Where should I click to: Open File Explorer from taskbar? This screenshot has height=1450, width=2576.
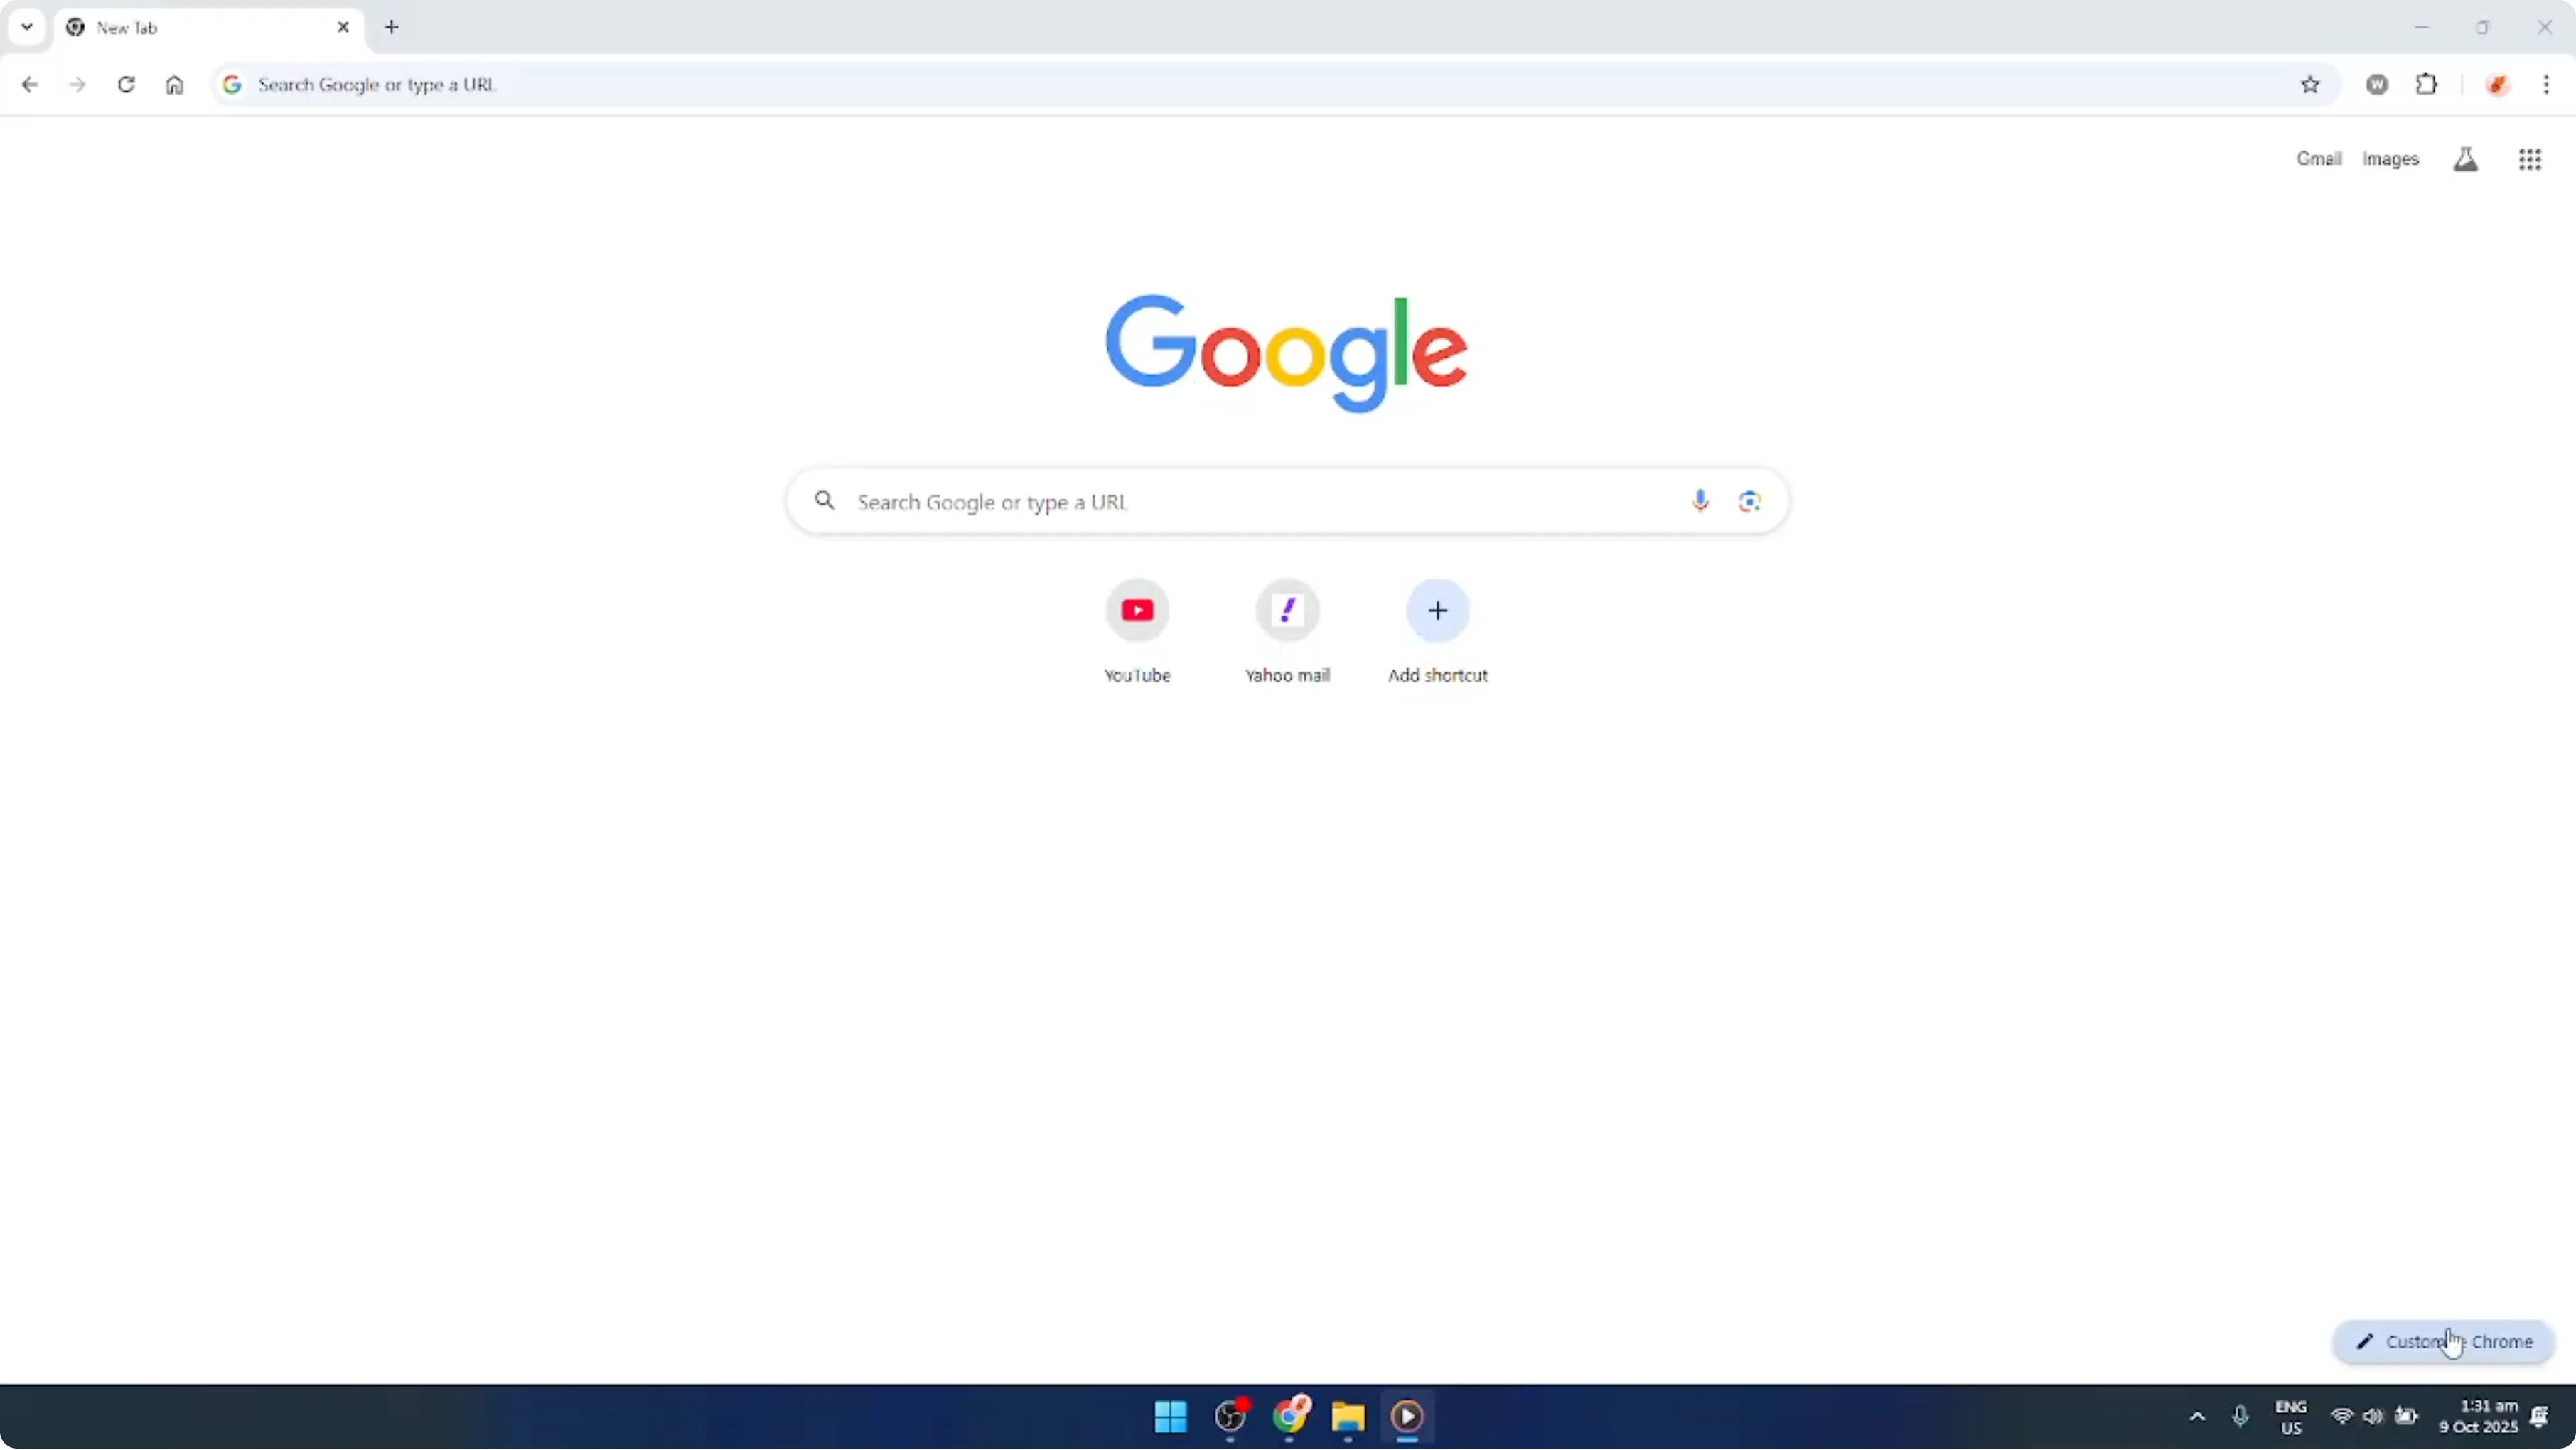tap(1348, 1416)
